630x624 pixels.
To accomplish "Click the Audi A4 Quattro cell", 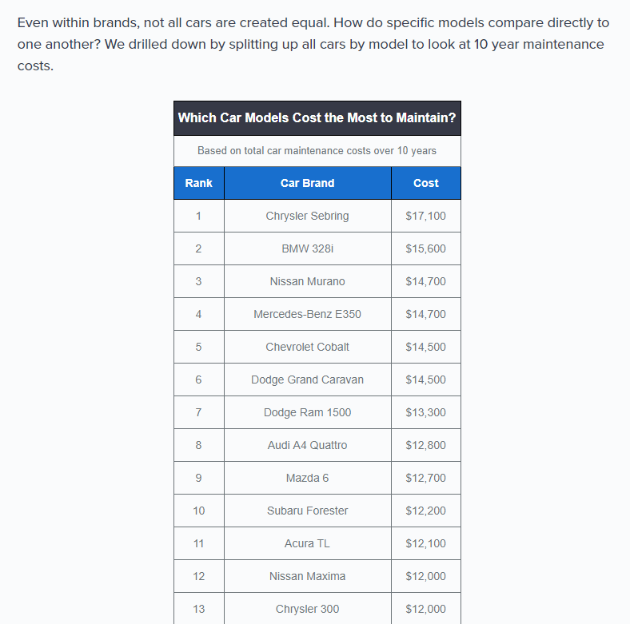I will tap(307, 445).
